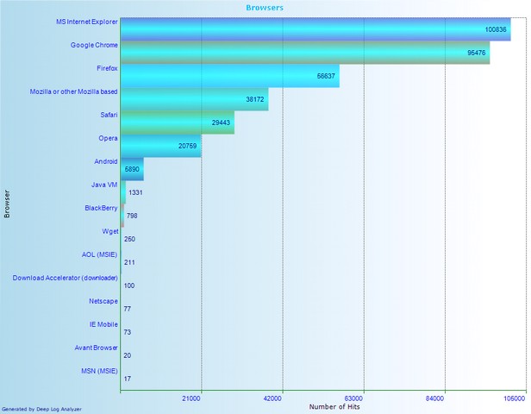Click the Opera bar
The height and width of the screenshot is (414, 531).
[x=160, y=145]
